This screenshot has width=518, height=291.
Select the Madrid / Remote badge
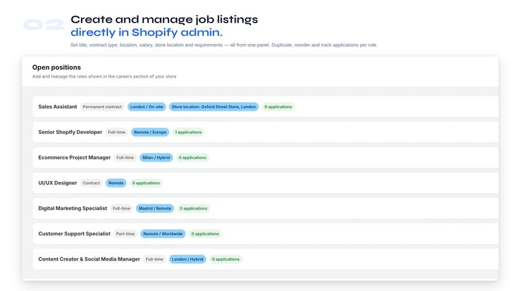click(x=155, y=208)
